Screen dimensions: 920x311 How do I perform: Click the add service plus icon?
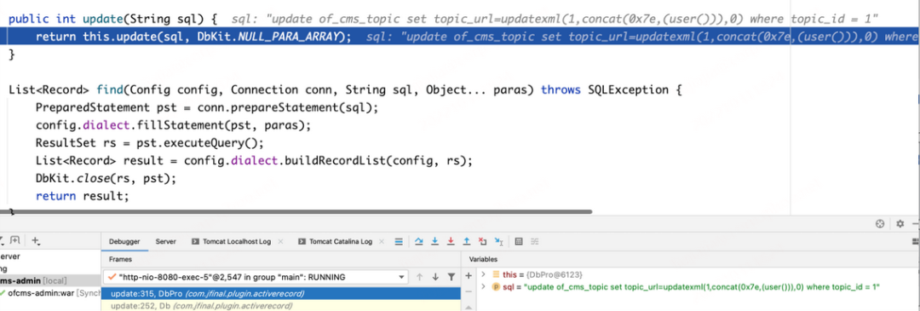[x=36, y=240]
